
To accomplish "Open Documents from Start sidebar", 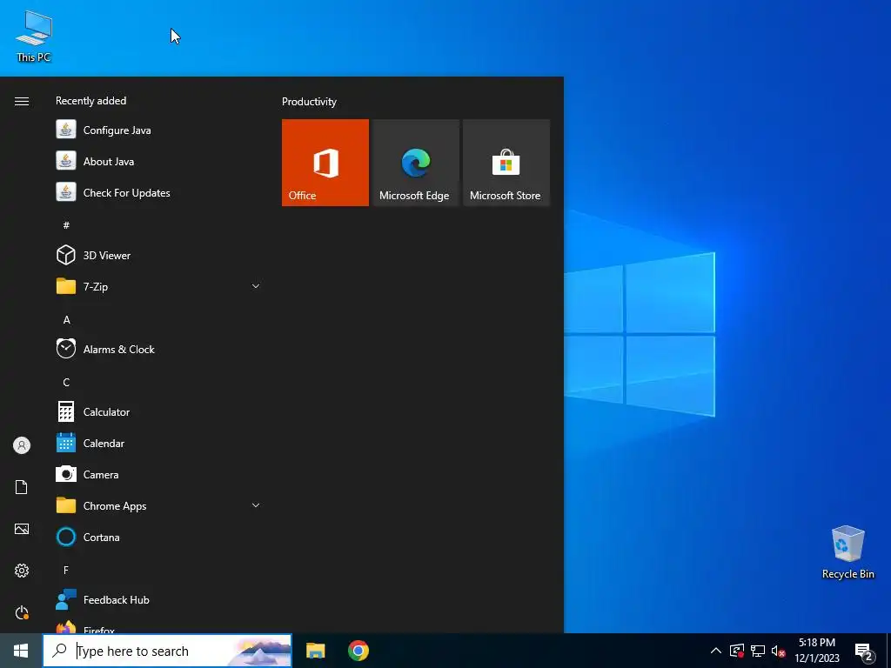I will [x=22, y=487].
